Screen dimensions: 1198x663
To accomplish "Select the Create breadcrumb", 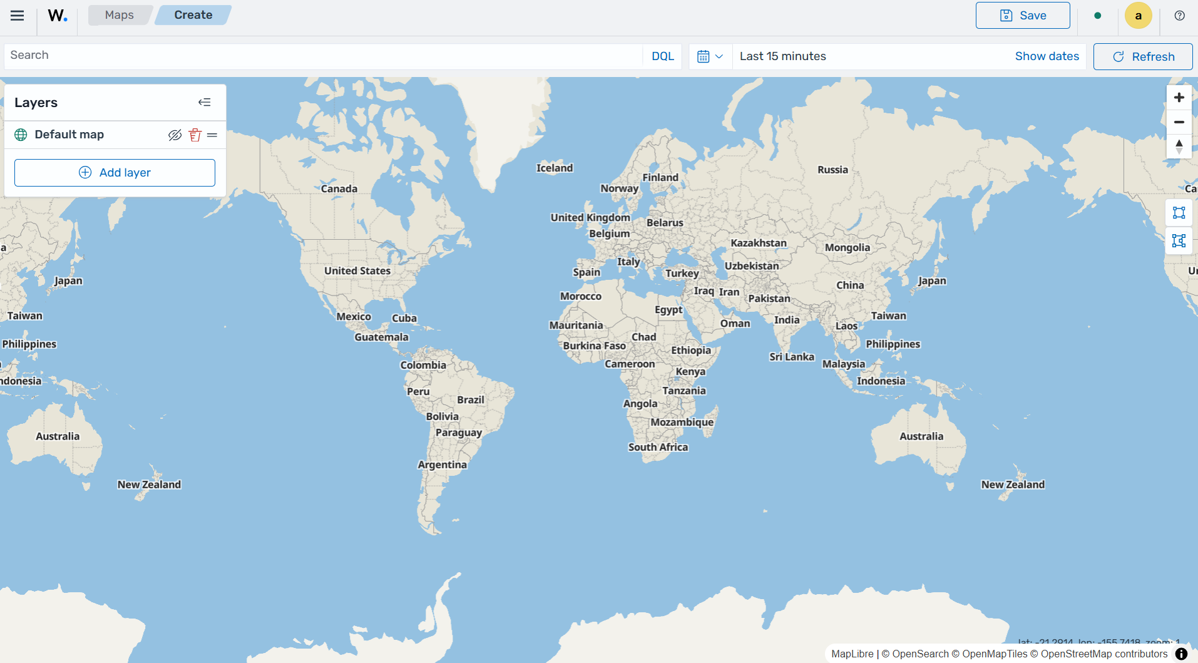I will pos(193,15).
